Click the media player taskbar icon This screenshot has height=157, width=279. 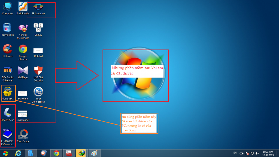point(43,153)
